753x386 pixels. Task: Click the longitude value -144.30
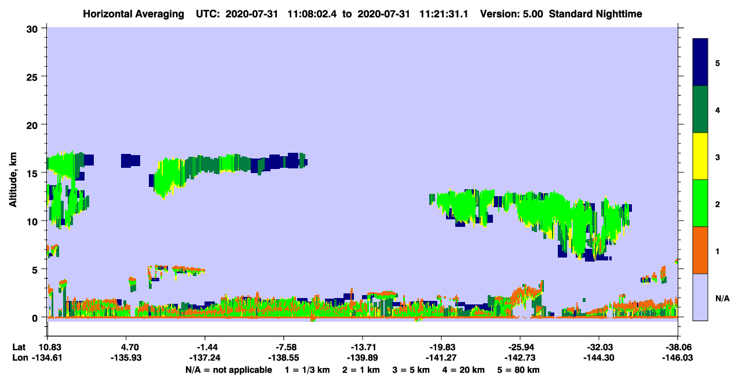coord(598,358)
